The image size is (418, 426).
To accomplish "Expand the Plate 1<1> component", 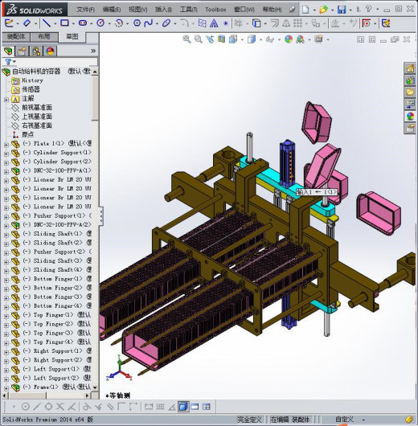I will click(6, 145).
